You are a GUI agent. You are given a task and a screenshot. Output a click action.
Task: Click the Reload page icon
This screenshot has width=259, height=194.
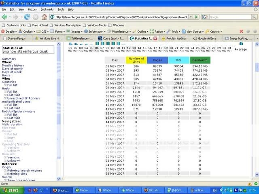click(27, 17)
